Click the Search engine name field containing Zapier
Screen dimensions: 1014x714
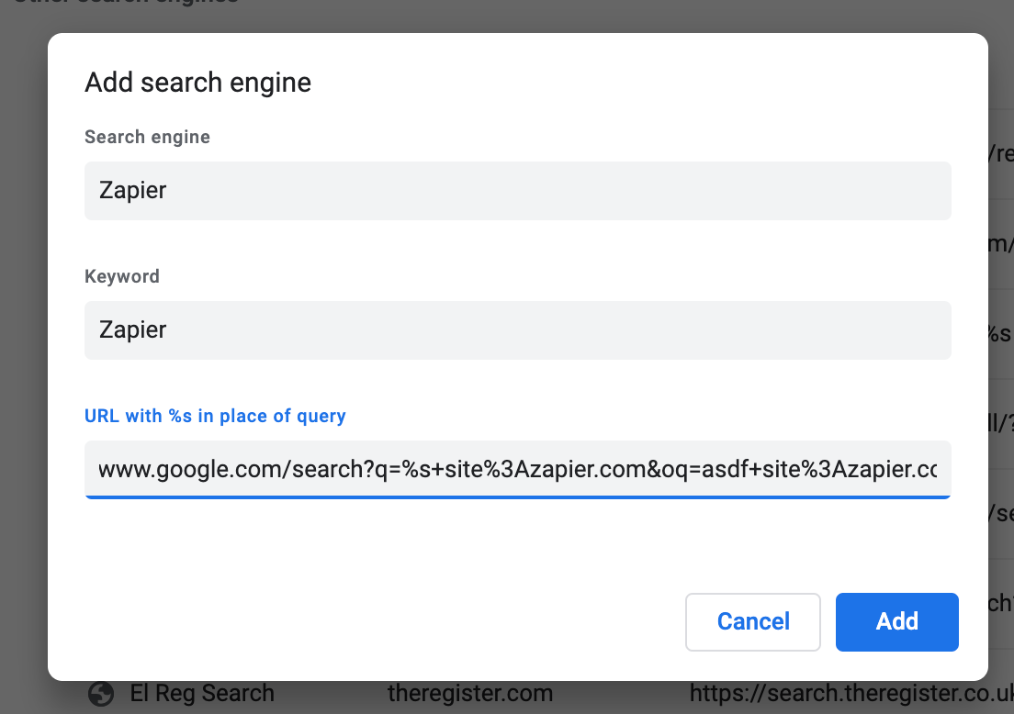517,191
